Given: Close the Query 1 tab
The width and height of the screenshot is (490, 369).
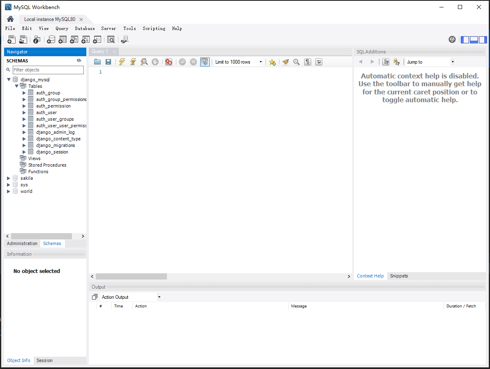Looking at the screenshot, I should [x=114, y=52].
